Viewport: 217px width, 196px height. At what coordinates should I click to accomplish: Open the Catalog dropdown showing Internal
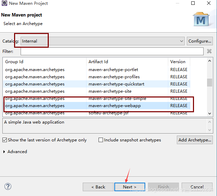[103, 41]
